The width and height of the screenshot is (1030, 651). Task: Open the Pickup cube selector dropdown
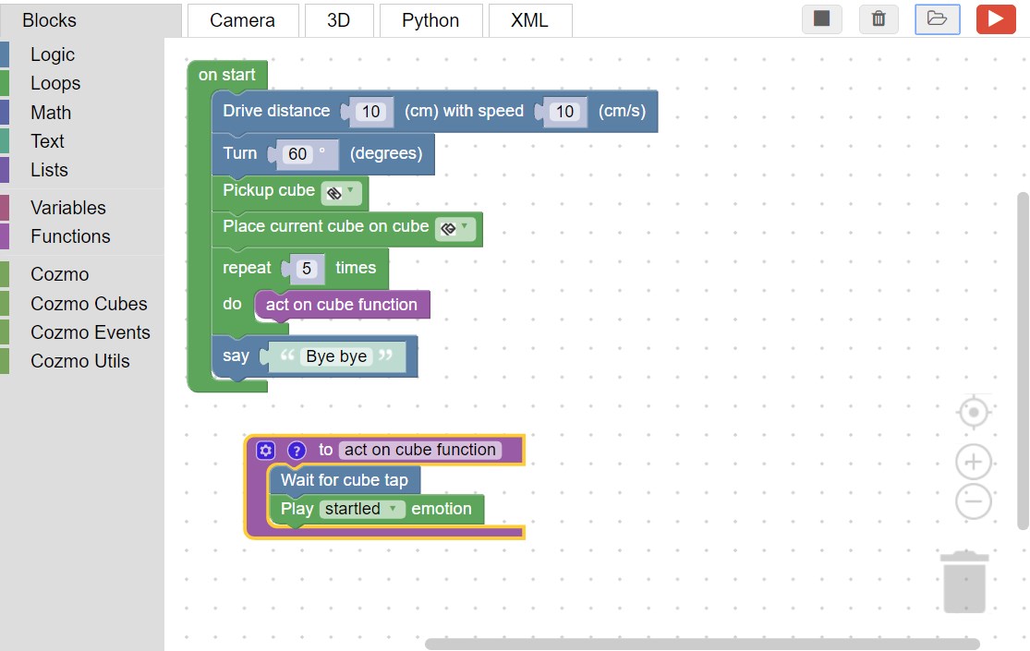(x=342, y=193)
